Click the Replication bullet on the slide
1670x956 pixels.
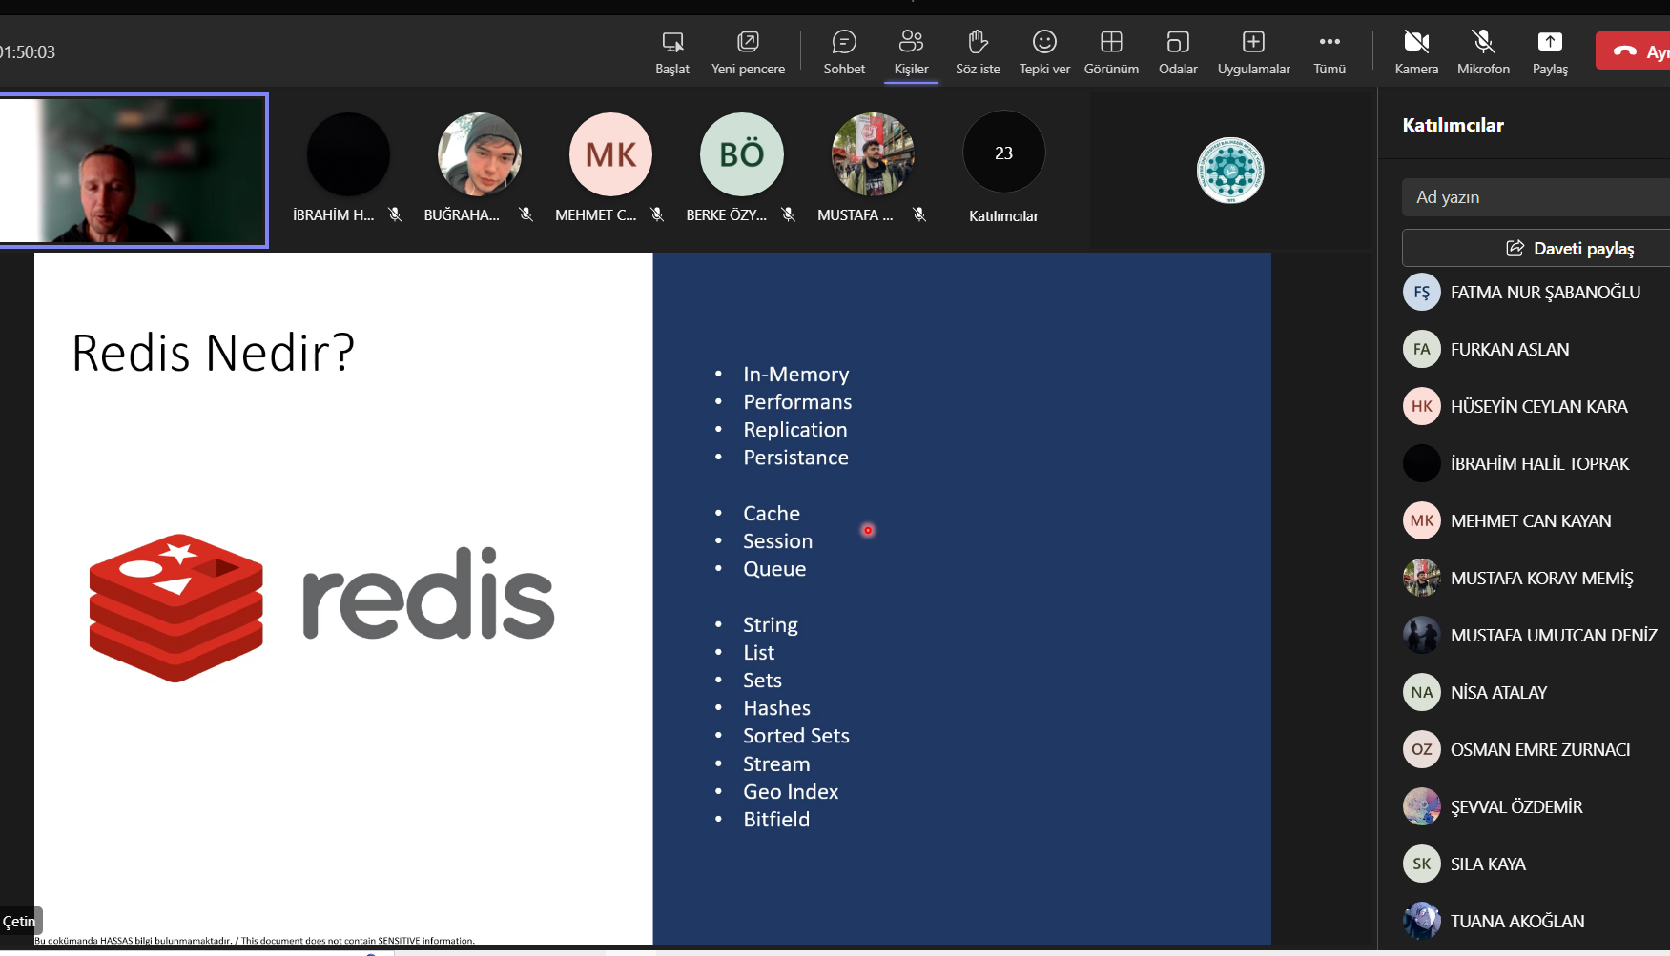click(x=795, y=430)
